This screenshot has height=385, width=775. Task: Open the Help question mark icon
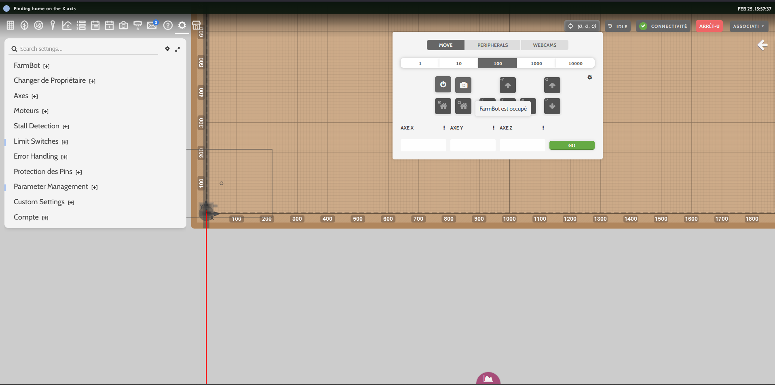(168, 25)
